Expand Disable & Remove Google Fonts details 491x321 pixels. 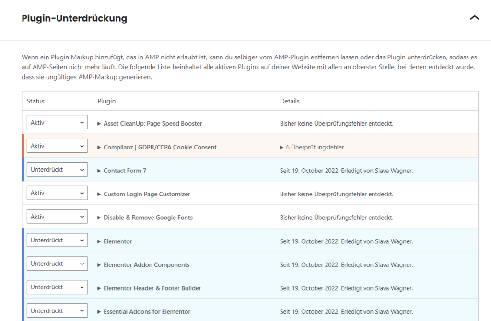(x=145, y=218)
